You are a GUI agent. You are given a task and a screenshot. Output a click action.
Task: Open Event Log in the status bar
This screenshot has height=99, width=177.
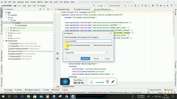pos(169,90)
